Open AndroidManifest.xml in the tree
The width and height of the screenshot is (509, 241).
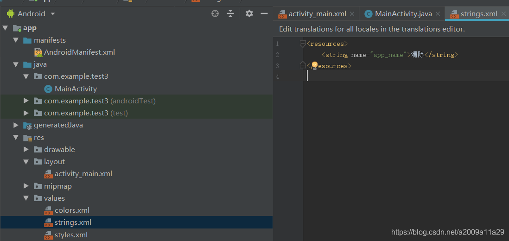tap(79, 52)
